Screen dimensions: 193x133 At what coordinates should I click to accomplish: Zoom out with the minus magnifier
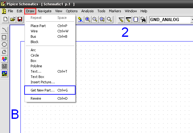95,19
